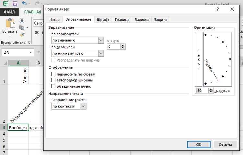This screenshot has height=155, width=243.
Task: Enable переносить по словам checkbox
Action: (53, 74)
